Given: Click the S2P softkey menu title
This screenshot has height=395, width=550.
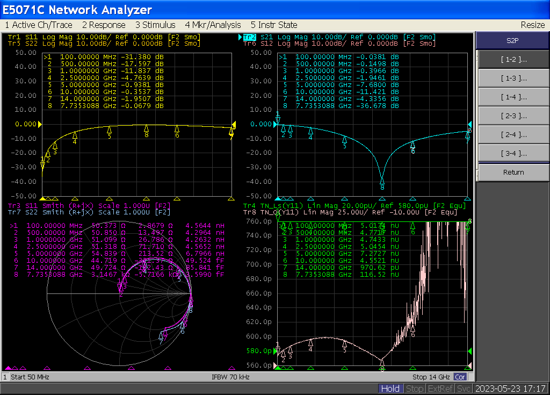Looking at the screenshot, I should click(x=512, y=40).
